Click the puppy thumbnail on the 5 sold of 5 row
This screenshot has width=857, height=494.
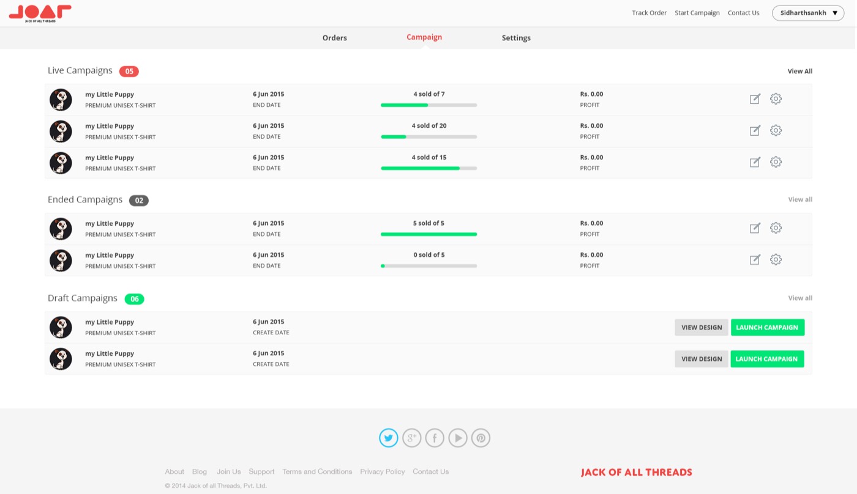pyautogui.click(x=61, y=229)
